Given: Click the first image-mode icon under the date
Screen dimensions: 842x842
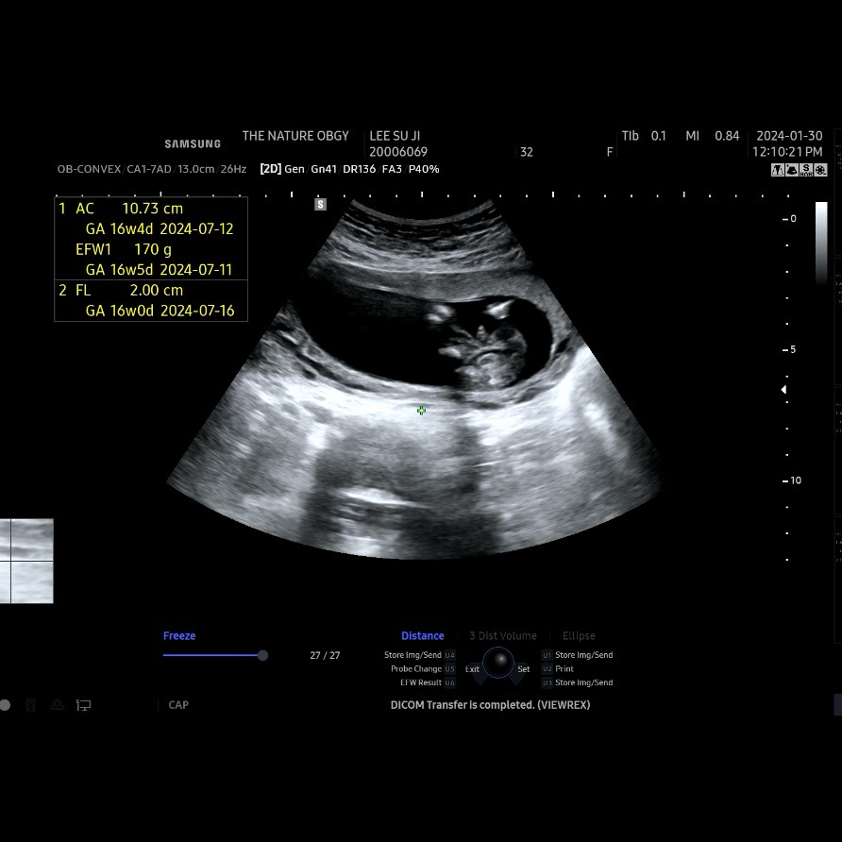Looking at the screenshot, I should pyautogui.click(x=778, y=170).
